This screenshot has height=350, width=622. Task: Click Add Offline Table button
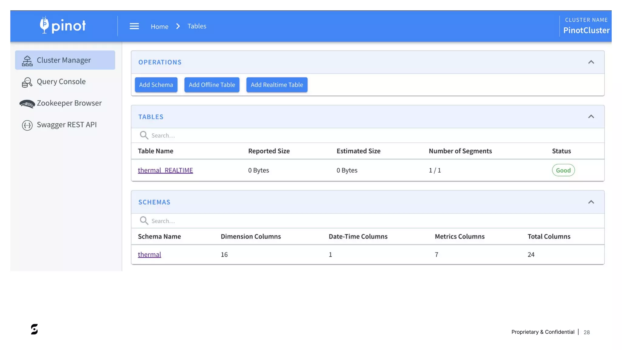pos(212,85)
